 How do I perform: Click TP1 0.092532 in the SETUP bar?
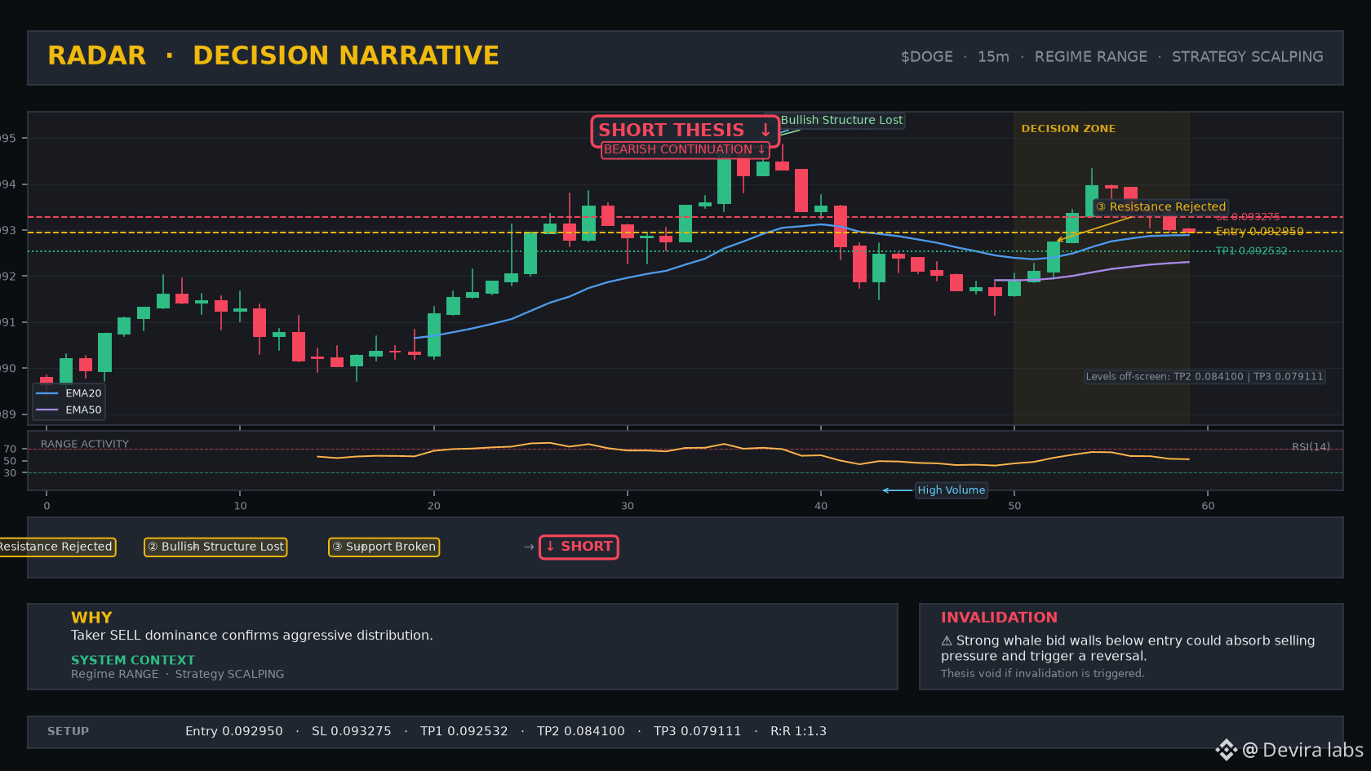point(464,731)
